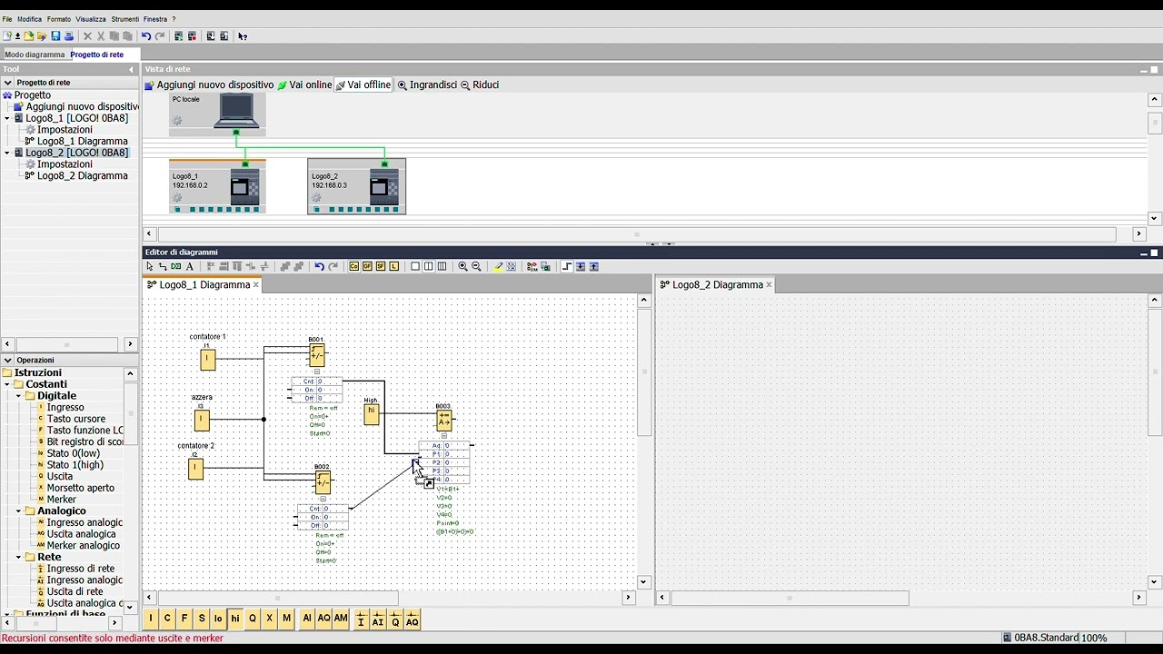
Task: Select the M marker block in the bottom palette
Action: 286,619
